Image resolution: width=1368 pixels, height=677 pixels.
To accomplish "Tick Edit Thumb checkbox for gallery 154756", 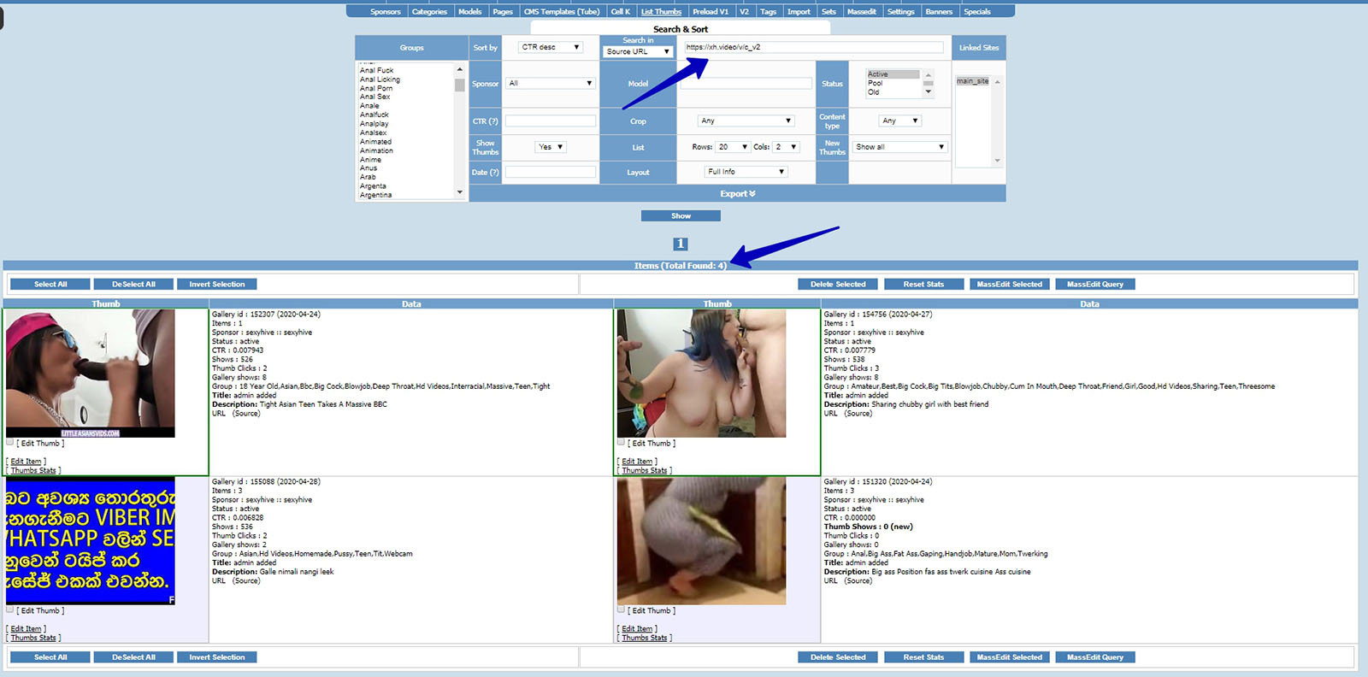I will (x=621, y=443).
